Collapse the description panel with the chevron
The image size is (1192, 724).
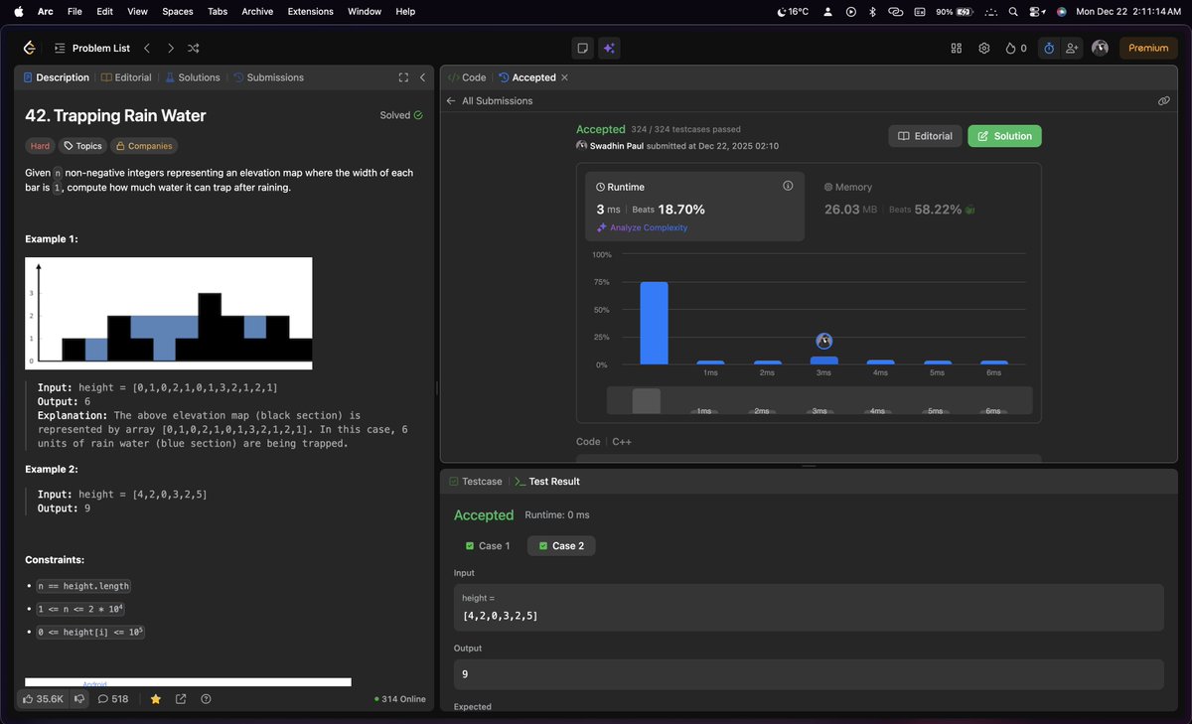(421, 77)
